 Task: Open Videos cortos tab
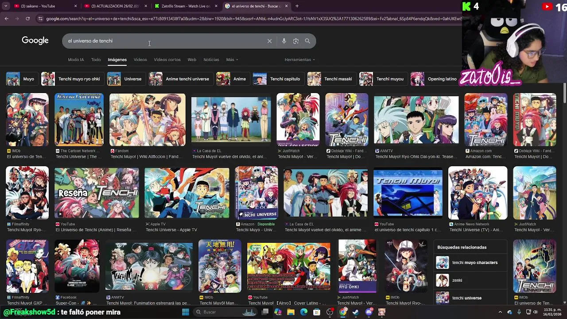167,59
